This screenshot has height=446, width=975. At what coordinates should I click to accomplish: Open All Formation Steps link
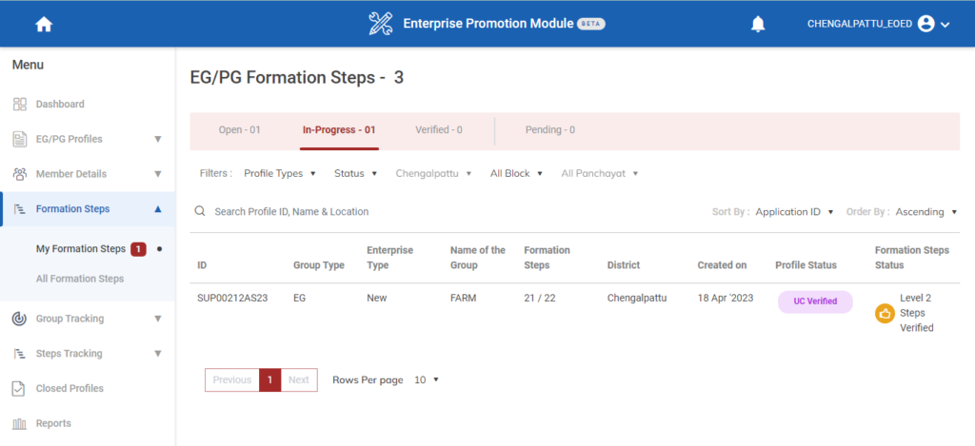pyautogui.click(x=80, y=279)
